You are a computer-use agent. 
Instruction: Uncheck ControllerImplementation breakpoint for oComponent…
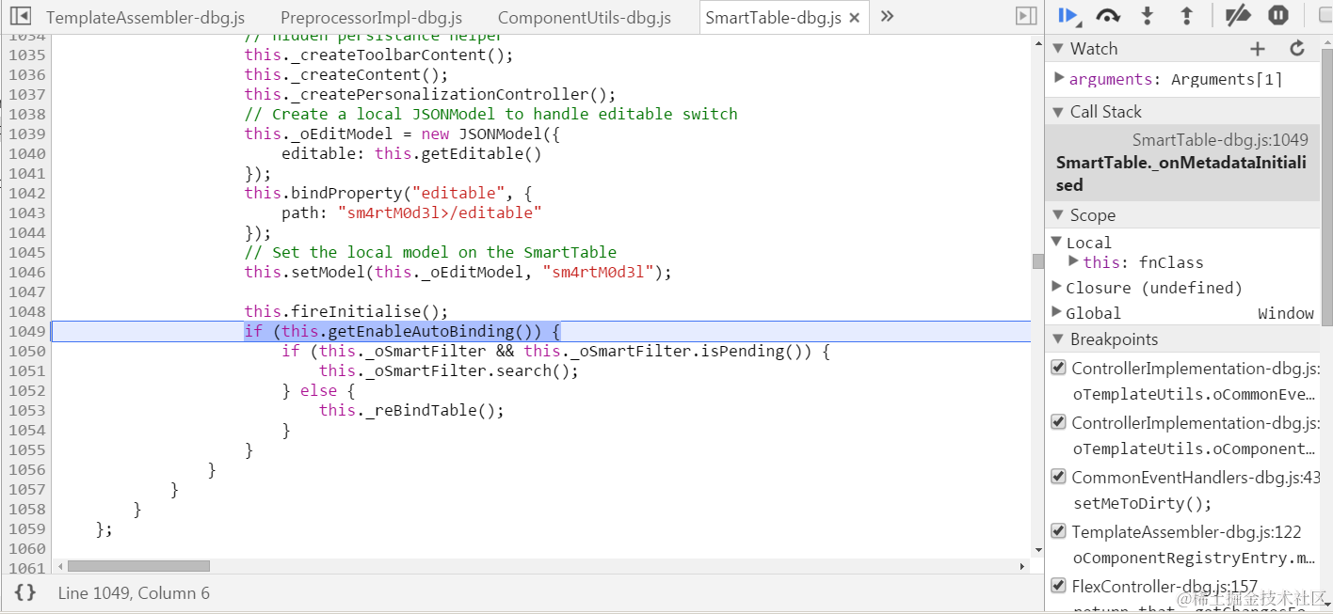click(x=1058, y=422)
